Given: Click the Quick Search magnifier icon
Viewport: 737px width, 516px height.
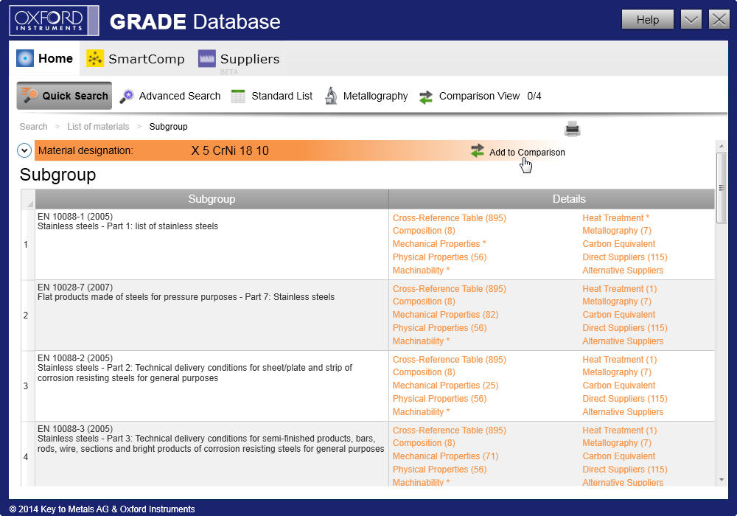Looking at the screenshot, I should click(x=30, y=96).
